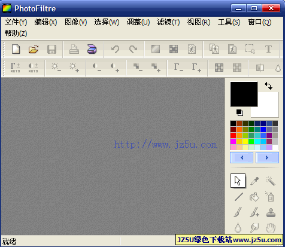Click the Gamma minus icon
This screenshot has width=285, height=247.
[178, 68]
